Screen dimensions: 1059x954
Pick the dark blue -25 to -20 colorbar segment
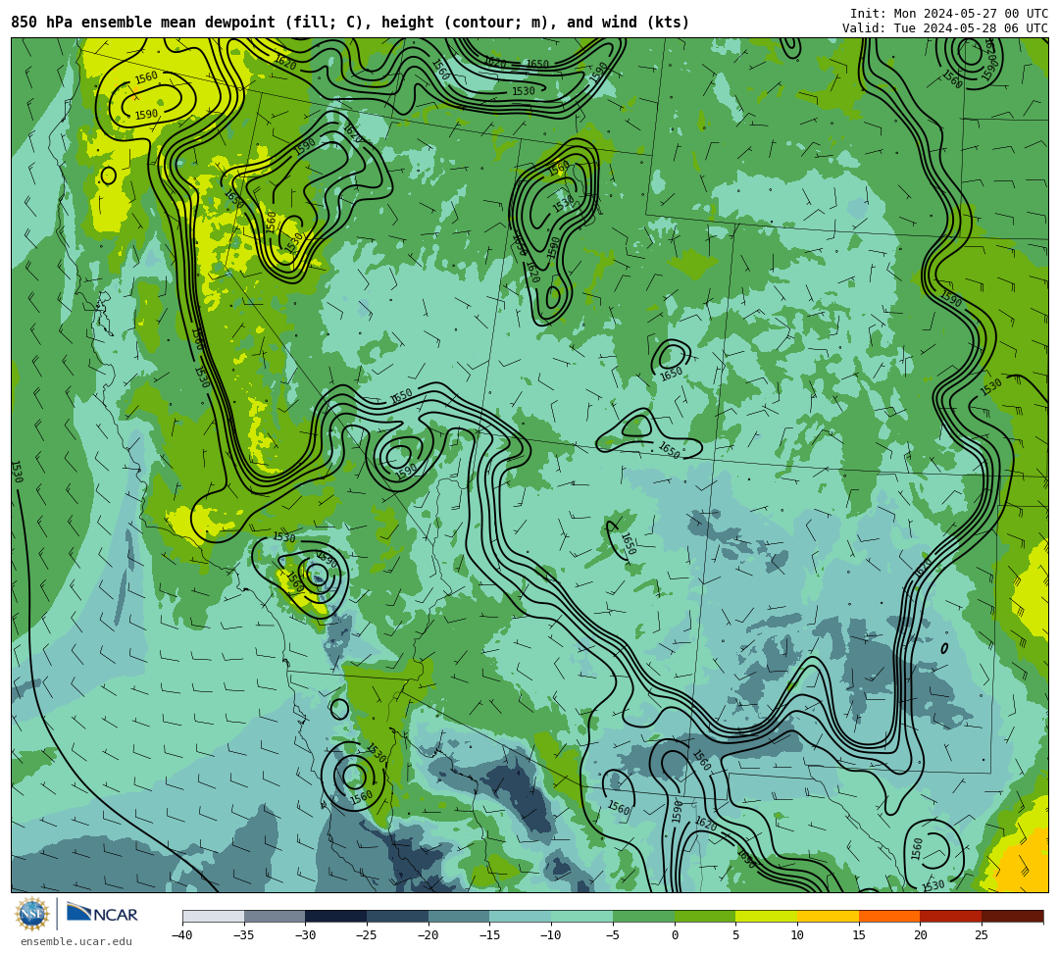click(x=398, y=916)
